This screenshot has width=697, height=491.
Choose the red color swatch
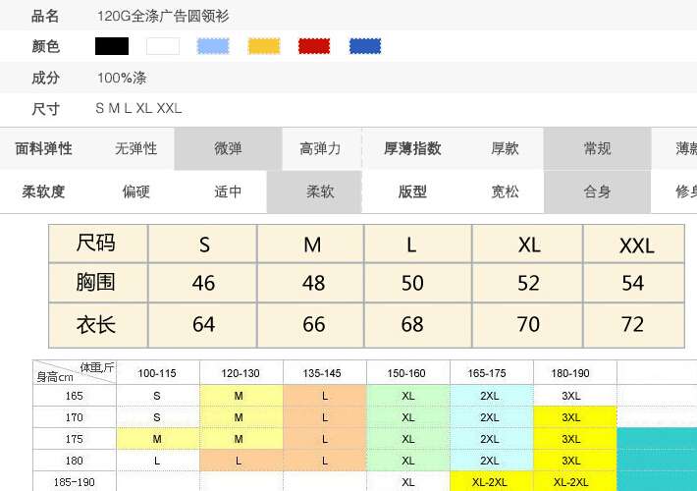coord(314,46)
